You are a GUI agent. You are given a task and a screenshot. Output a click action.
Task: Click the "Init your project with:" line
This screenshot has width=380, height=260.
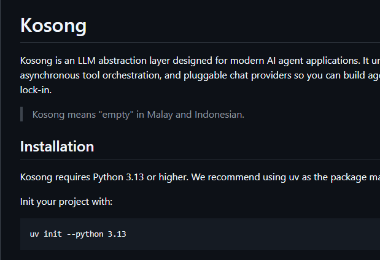tap(66, 201)
